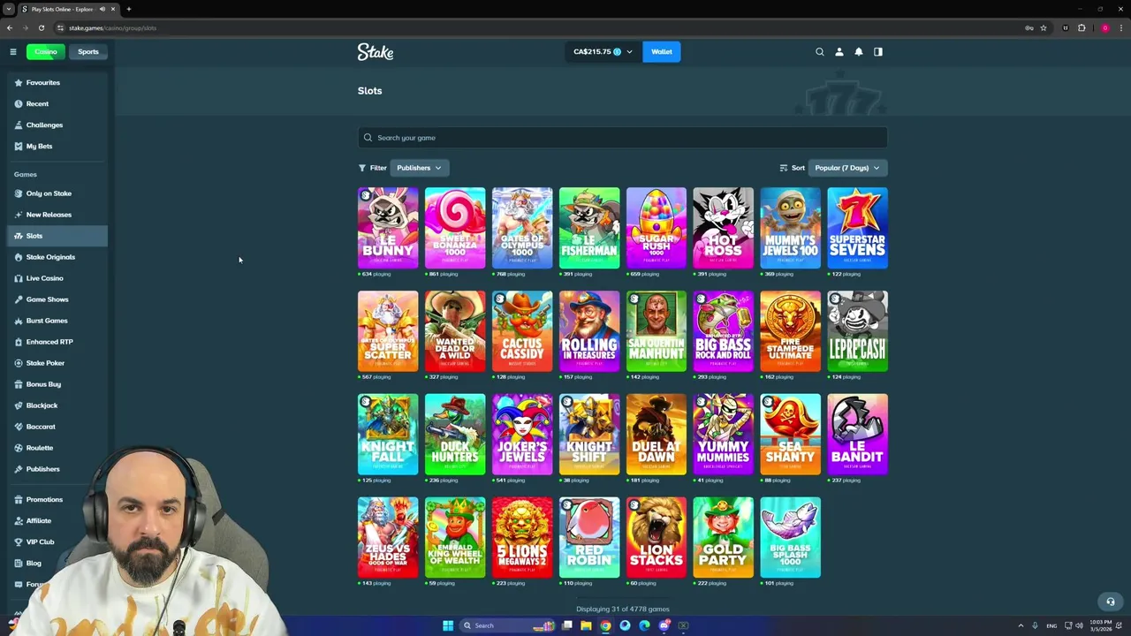Switch to Casino mode
This screenshot has height=636, width=1131.
tap(45, 52)
